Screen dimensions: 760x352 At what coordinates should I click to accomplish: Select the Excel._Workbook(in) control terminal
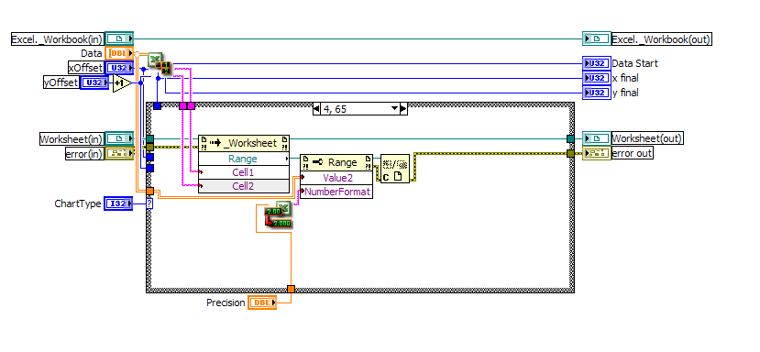[119, 38]
